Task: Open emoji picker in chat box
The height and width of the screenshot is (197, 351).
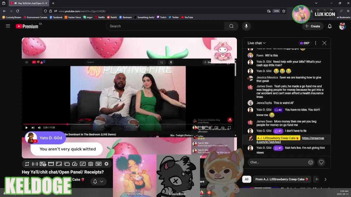Action: coord(311,162)
